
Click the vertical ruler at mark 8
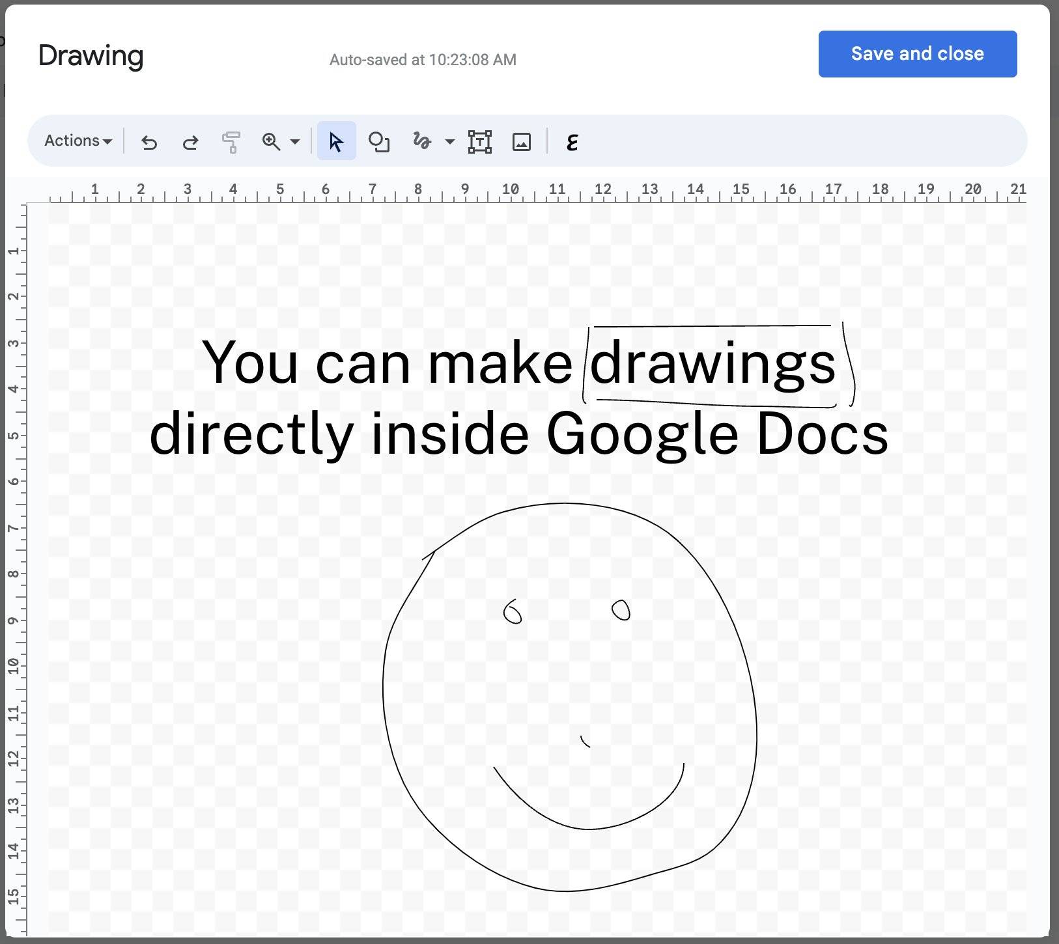(14, 574)
